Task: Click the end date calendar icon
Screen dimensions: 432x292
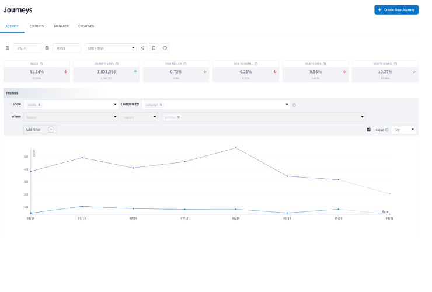Action: tap(47, 48)
